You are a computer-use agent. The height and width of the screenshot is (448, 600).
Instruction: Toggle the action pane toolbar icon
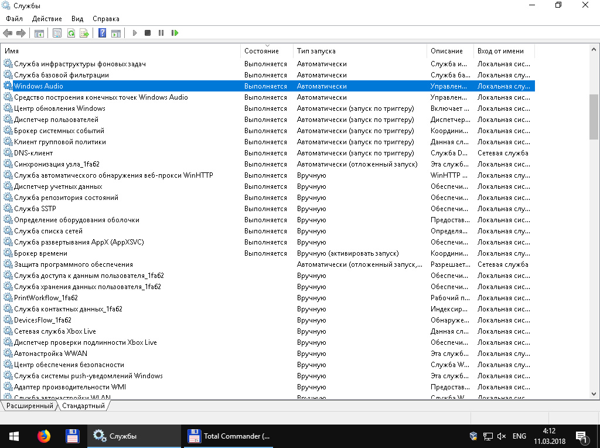pos(116,33)
